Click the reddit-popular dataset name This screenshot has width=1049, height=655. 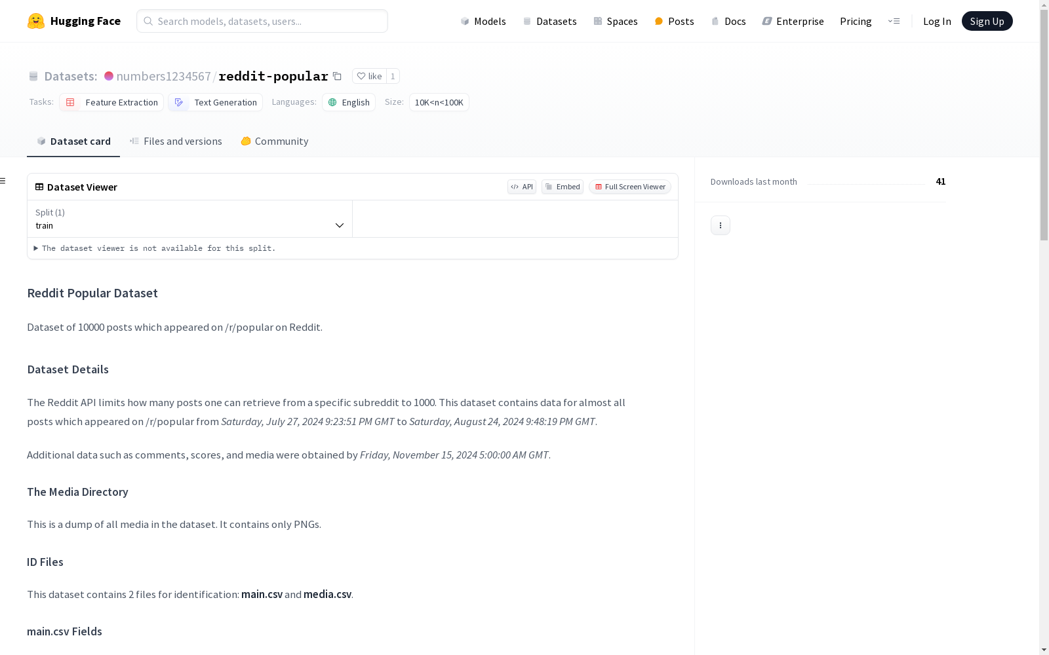[x=273, y=76]
